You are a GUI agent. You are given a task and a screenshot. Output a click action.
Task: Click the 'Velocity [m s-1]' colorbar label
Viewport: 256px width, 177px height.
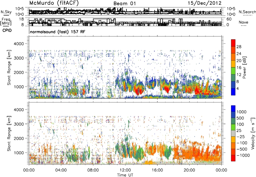253,133
